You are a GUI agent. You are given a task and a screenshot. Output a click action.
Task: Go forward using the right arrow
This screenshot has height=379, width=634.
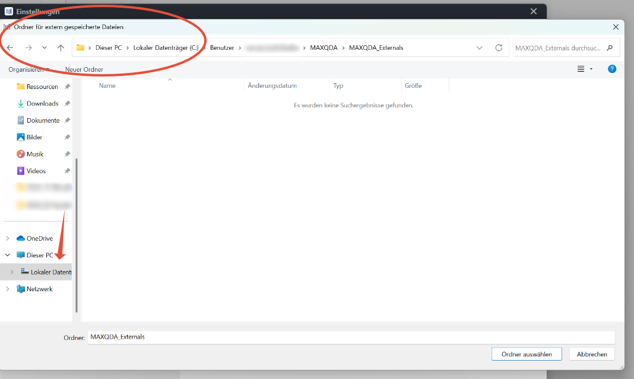pos(28,47)
